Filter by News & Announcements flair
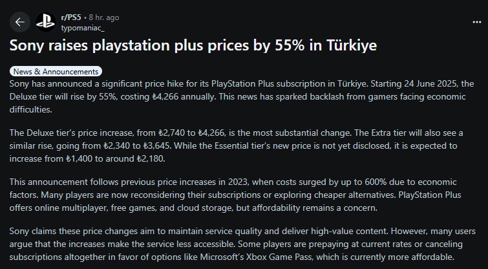488x269 pixels. click(x=56, y=71)
